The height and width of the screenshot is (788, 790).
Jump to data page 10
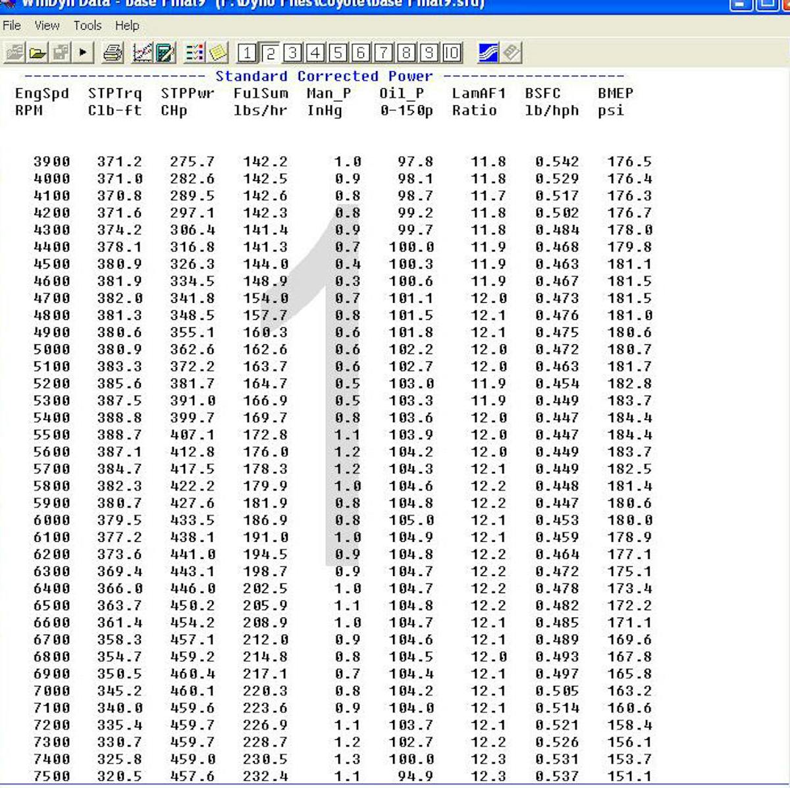[452, 53]
